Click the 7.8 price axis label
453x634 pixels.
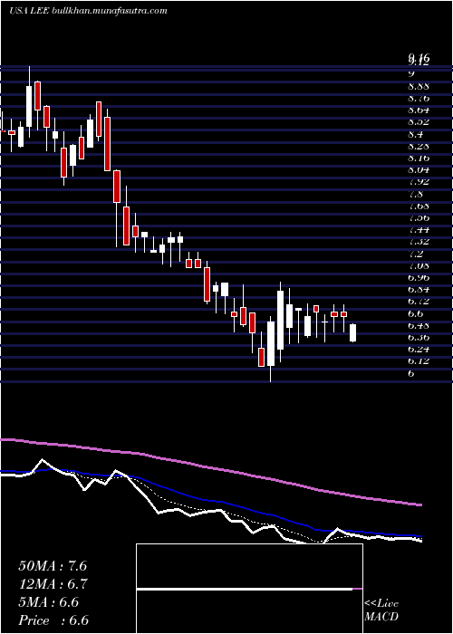pyautogui.click(x=416, y=194)
